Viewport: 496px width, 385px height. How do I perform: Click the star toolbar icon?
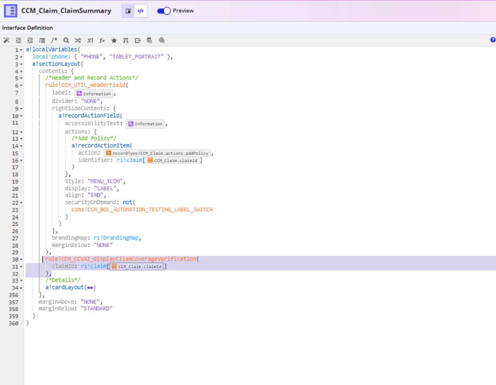[114, 40]
